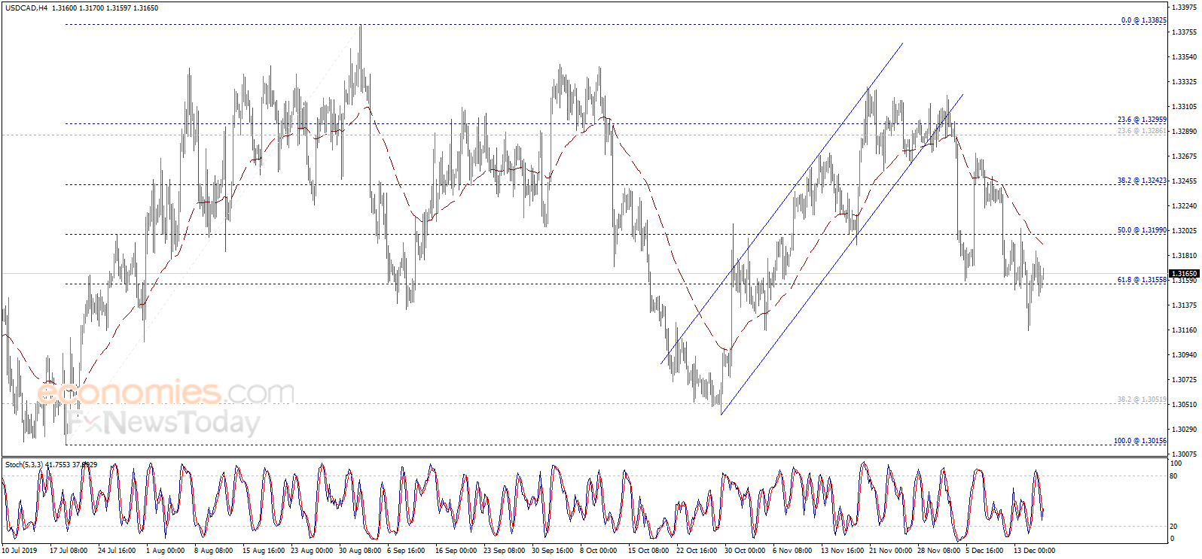The width and height of the screenshot is (1202, 559).
Task: Click the '10 Jul 2019' date label
Action: point(20,551)
